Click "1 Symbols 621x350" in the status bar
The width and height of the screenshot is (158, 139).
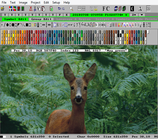point(27,137)
